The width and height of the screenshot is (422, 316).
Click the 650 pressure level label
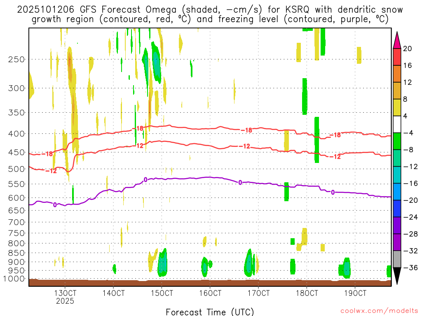click(16, 210)
